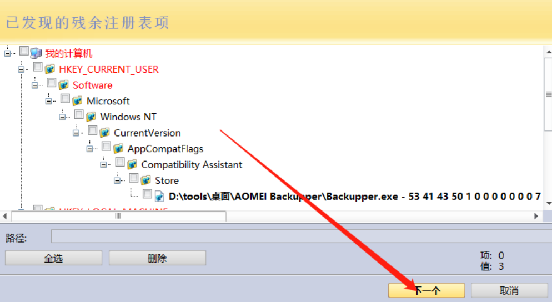Select the Compatibility Assistant checkbox

pos(120,162)
